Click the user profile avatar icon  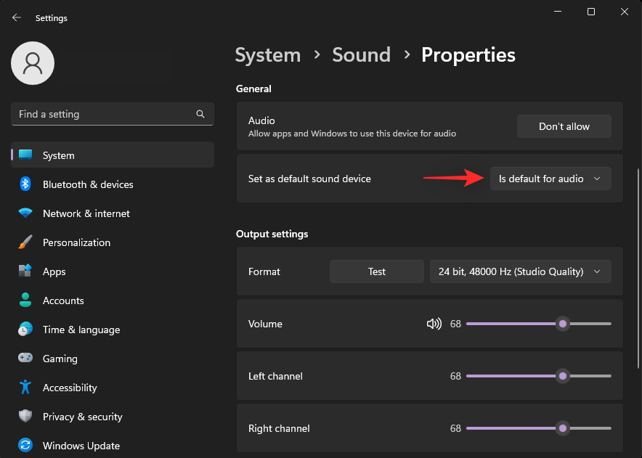click(x=33, y=63)
